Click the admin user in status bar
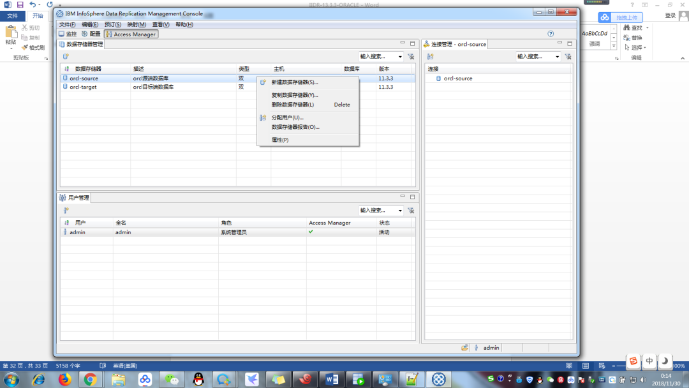The height and width of the screenshot is (388, 689). point(491,348)
